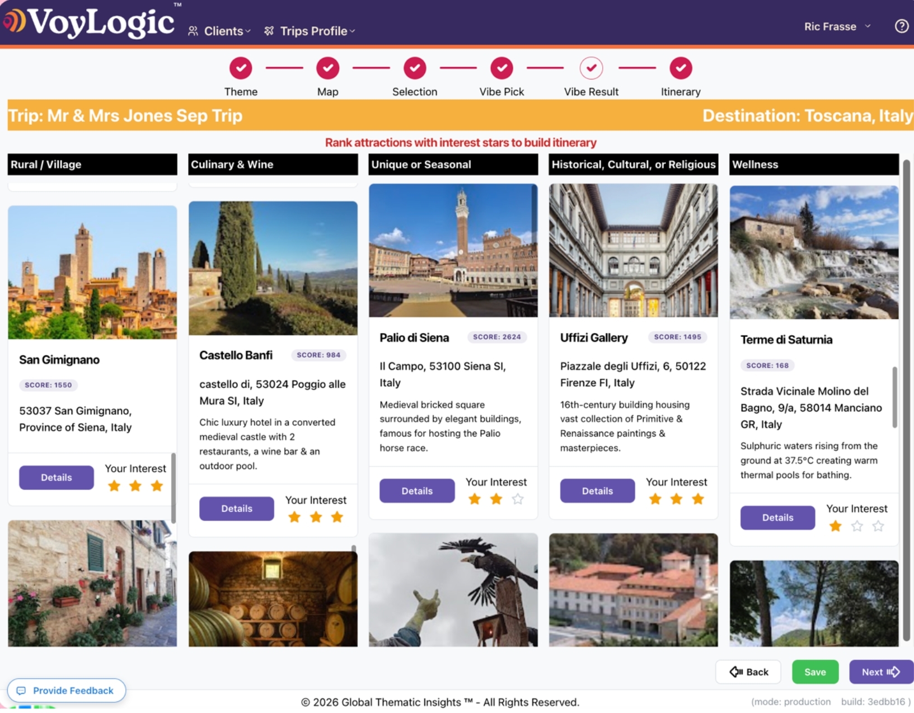The image size is (914, 713).
Task: Select the Wellness column header
Action: coord(814,165)
